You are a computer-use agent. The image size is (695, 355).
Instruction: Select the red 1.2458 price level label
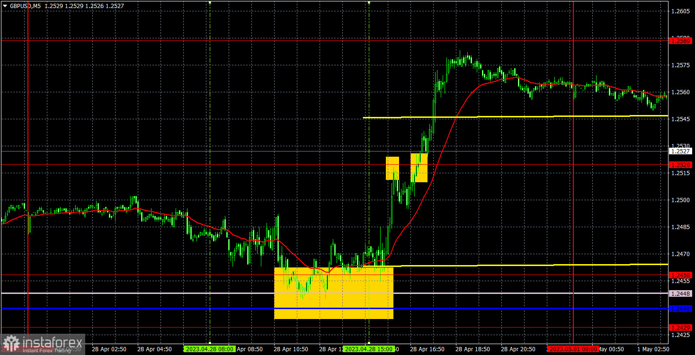(x=681, y=275)
